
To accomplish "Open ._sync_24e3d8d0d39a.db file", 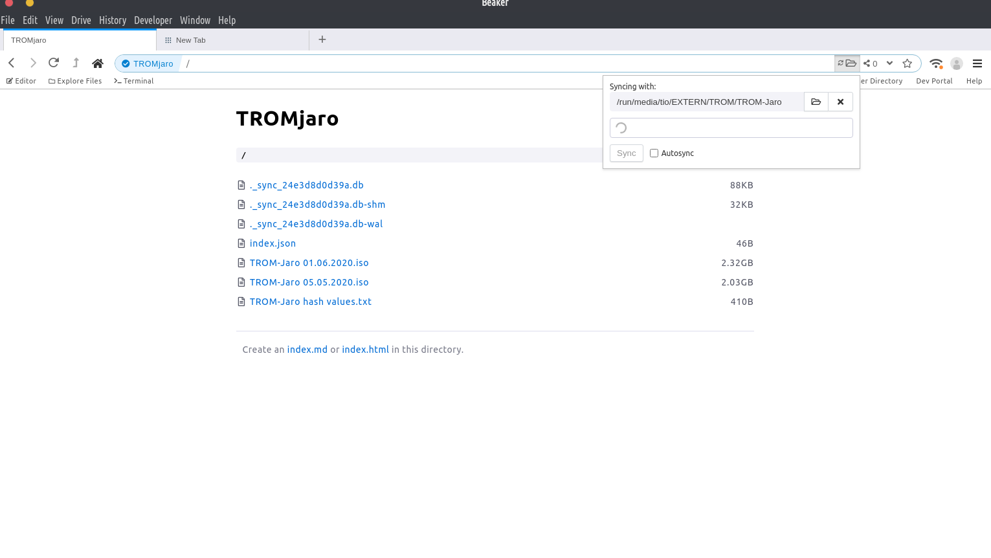I will coord(307,185).
